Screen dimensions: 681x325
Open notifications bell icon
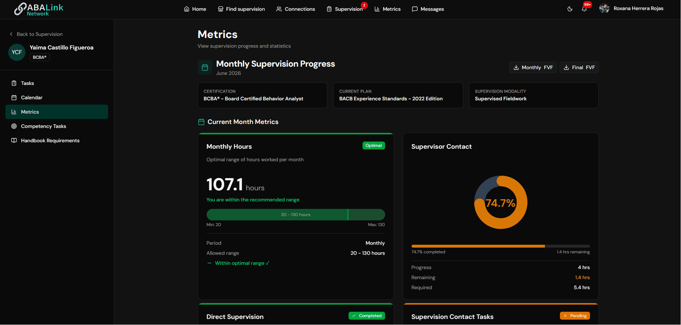point(584,9)
